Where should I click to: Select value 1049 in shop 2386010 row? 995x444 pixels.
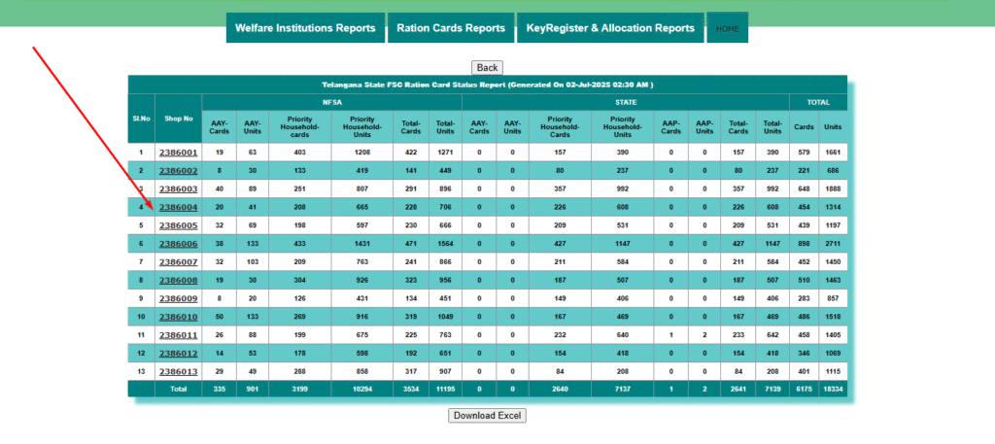pyautogui.click(x=445, y=317)
